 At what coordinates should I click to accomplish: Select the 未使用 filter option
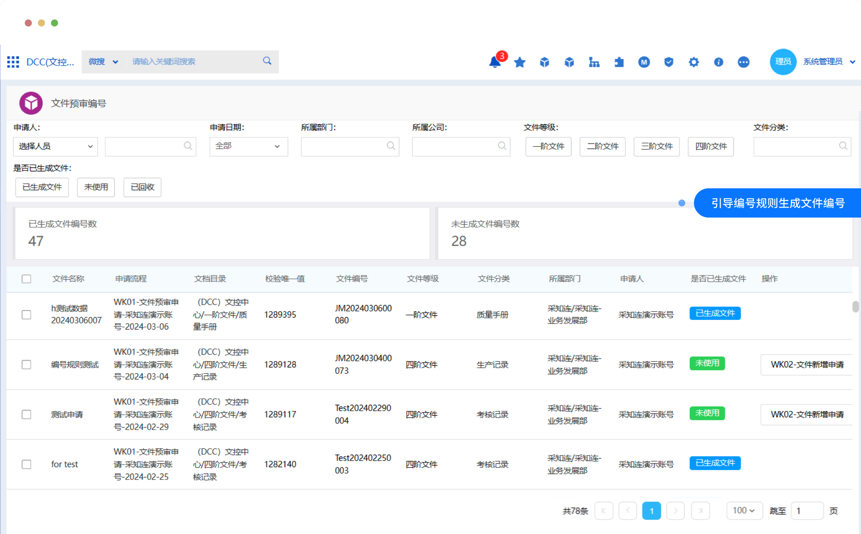click(x=96, y=187)
